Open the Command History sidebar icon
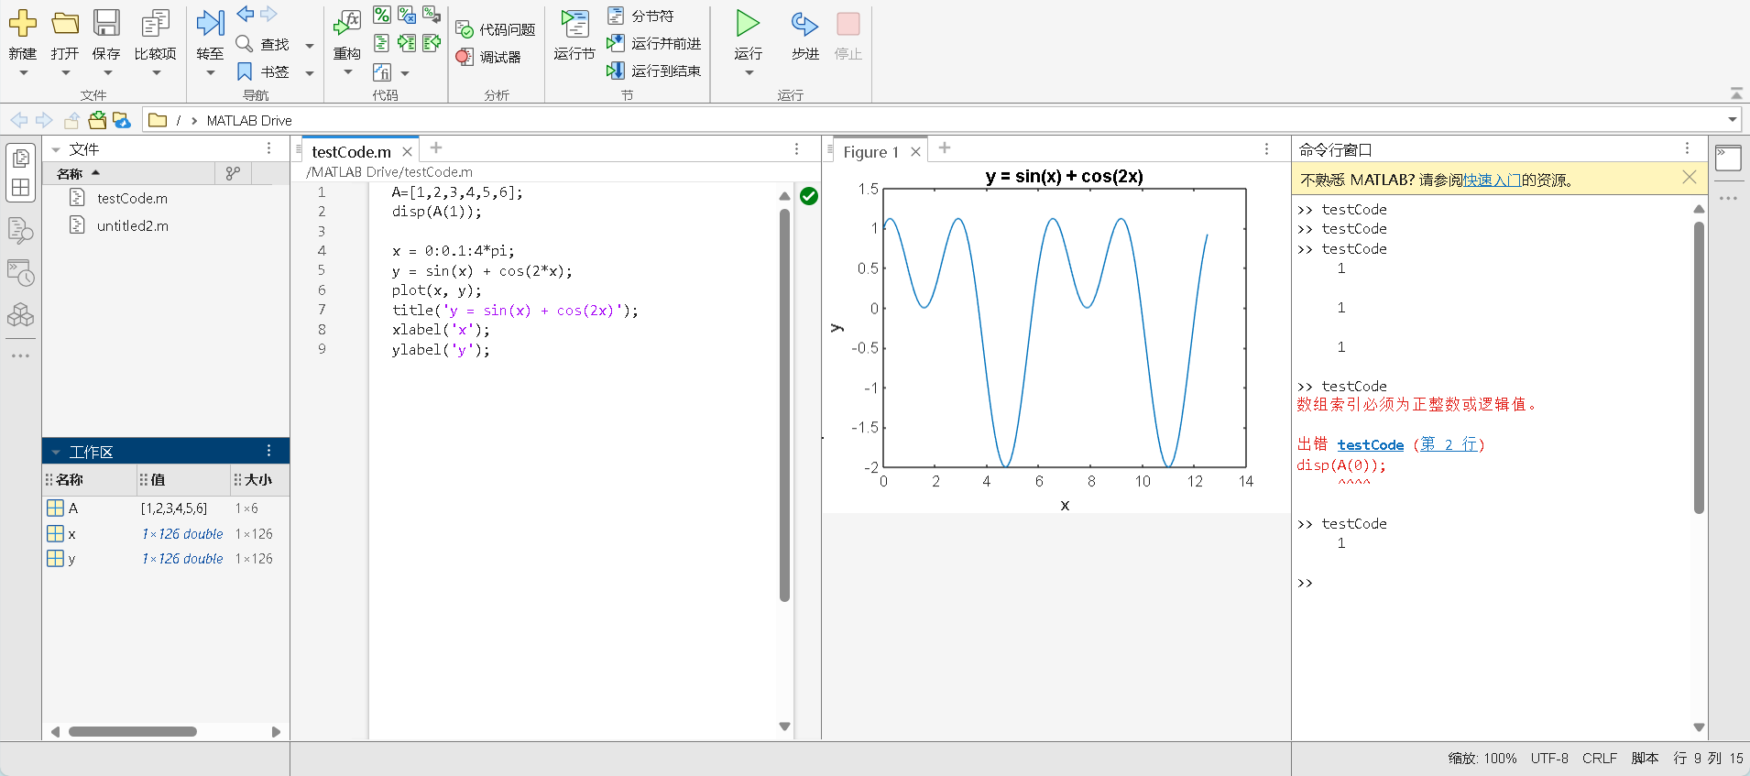Image resolution: width=1750 pixels, height=776 pixels. [20, 273]
